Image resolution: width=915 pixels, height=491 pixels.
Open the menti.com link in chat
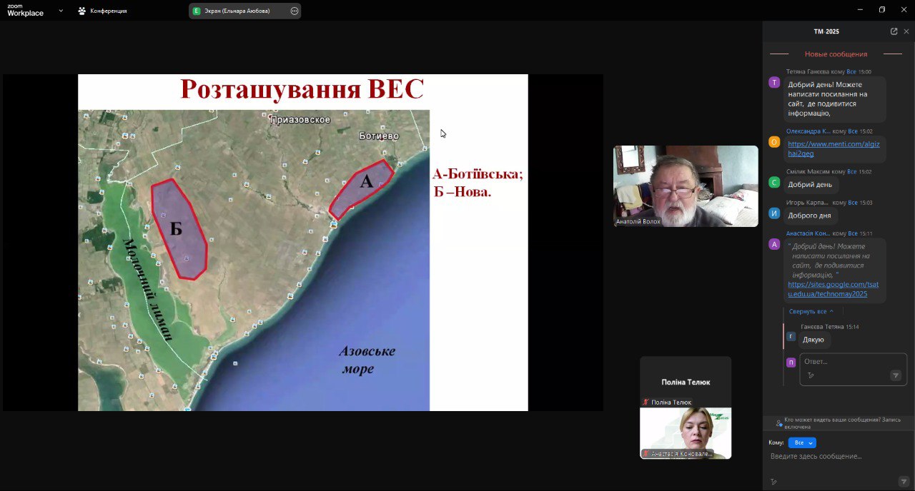834,148
